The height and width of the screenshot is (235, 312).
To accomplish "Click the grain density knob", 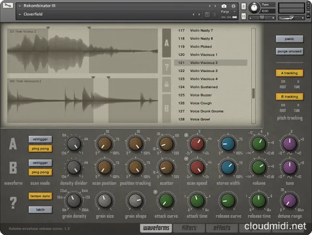I will tap(74, 200).
